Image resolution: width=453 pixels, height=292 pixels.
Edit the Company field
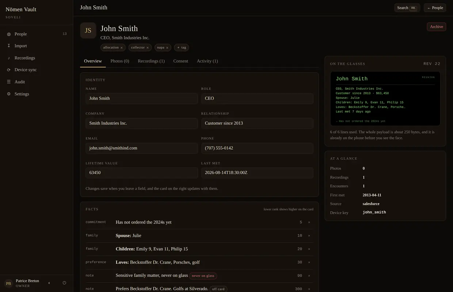coord(142,123)
